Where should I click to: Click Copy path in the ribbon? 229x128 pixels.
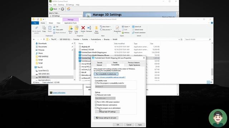pyautogui.click(x=58, y=30)
